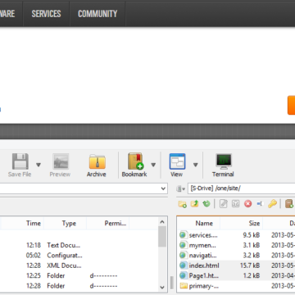Expand the View dropdown arrow
Viewport: 295px width, 295px height.
[196, 165]
